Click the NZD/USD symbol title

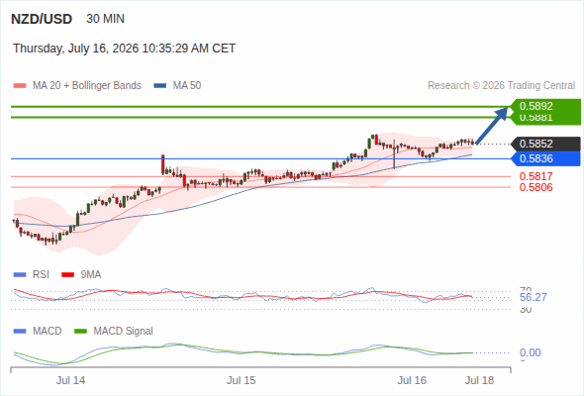coord(42,19)
